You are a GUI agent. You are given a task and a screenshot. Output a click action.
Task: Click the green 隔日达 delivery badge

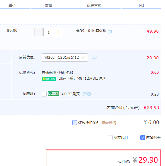(x=49, y=79)
